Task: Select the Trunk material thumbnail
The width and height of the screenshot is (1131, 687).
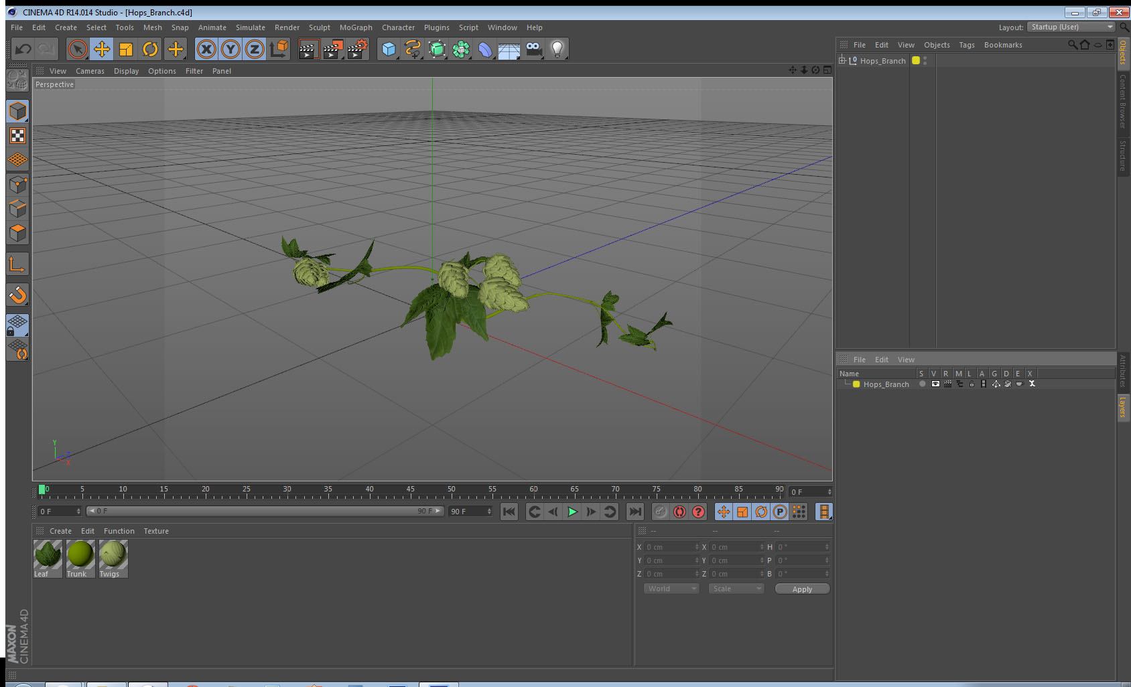Action: click(x=80, y=558)
